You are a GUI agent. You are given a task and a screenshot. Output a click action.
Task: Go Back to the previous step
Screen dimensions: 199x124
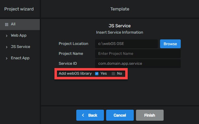(90, 115)
